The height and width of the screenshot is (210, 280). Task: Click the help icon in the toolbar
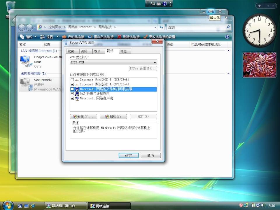tap(227, 37)
